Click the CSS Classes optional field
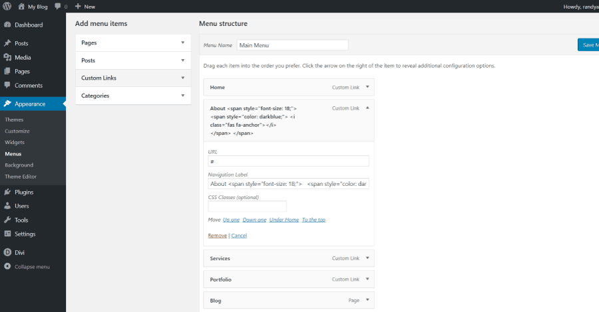 point(247,206)
